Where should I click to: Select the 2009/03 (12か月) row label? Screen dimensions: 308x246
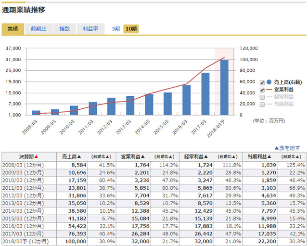click(23, 173)
